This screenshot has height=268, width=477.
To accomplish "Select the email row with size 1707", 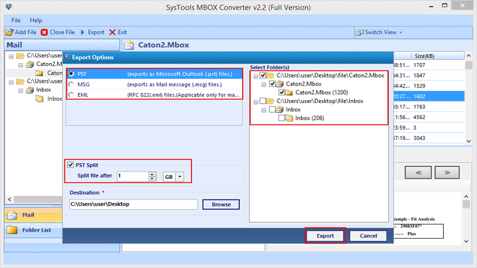I will tap(429, 65).
